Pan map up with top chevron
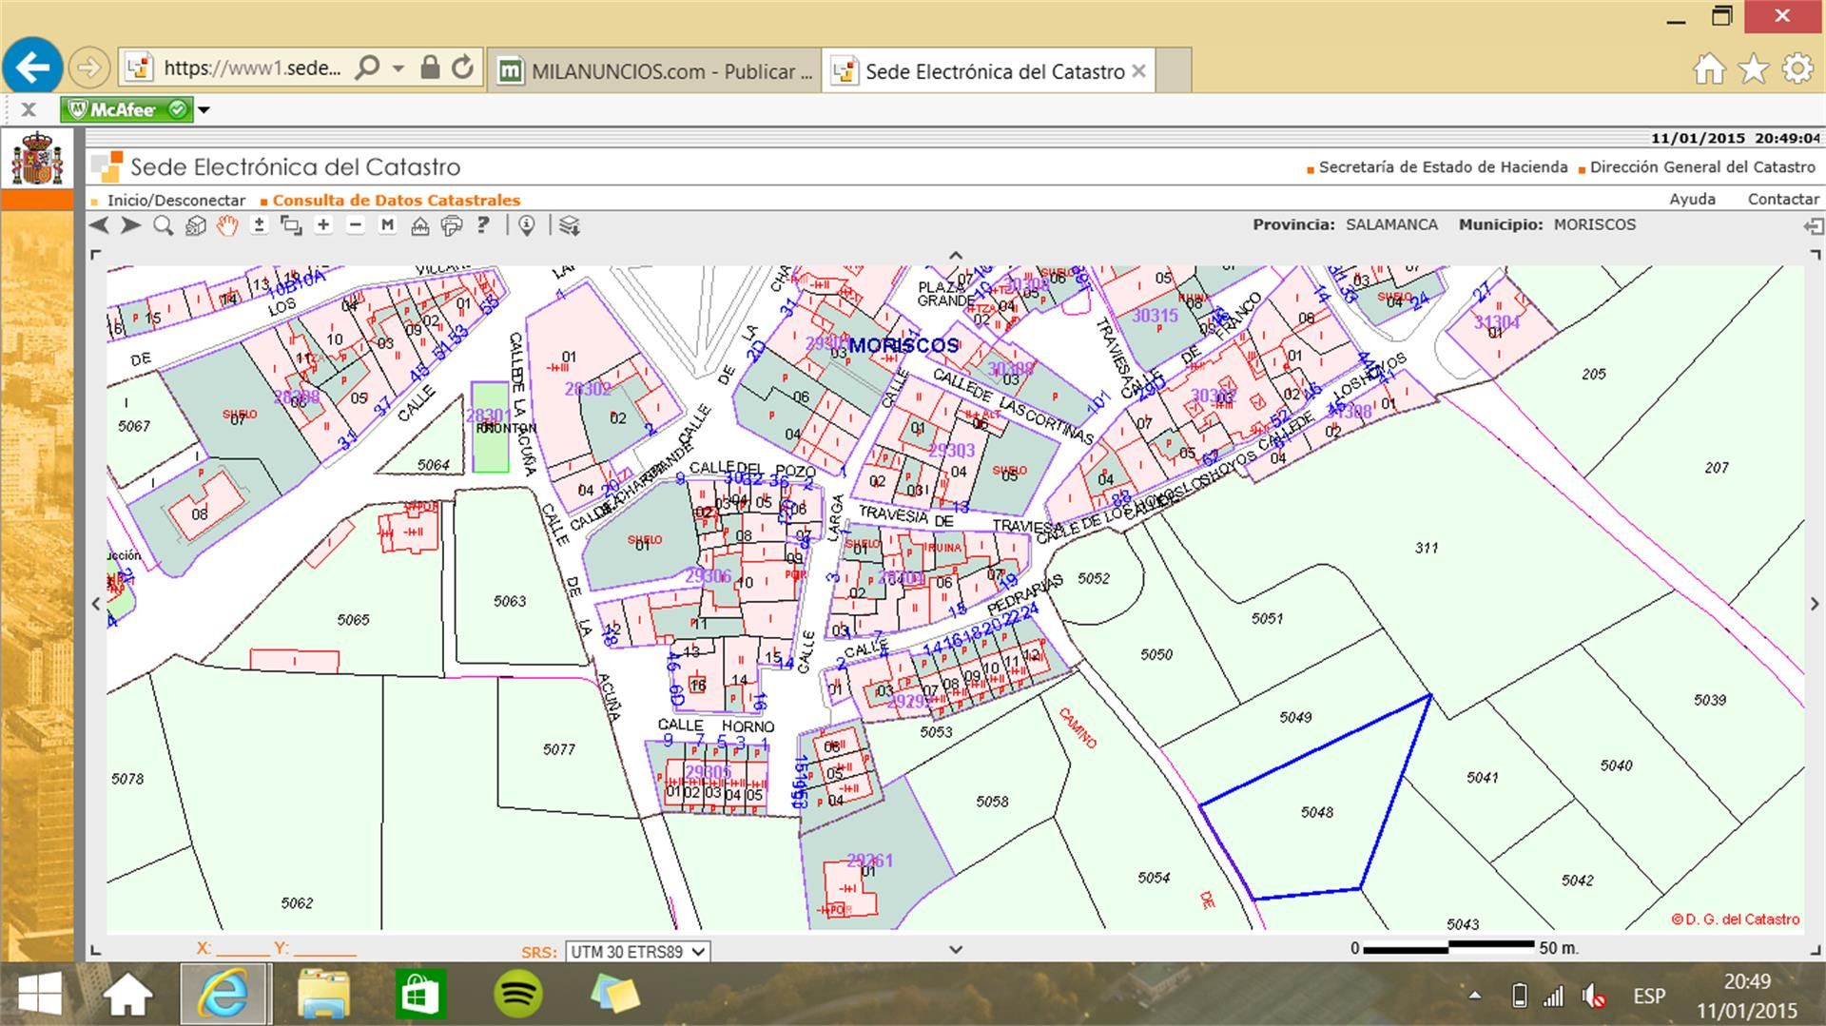 956,255
